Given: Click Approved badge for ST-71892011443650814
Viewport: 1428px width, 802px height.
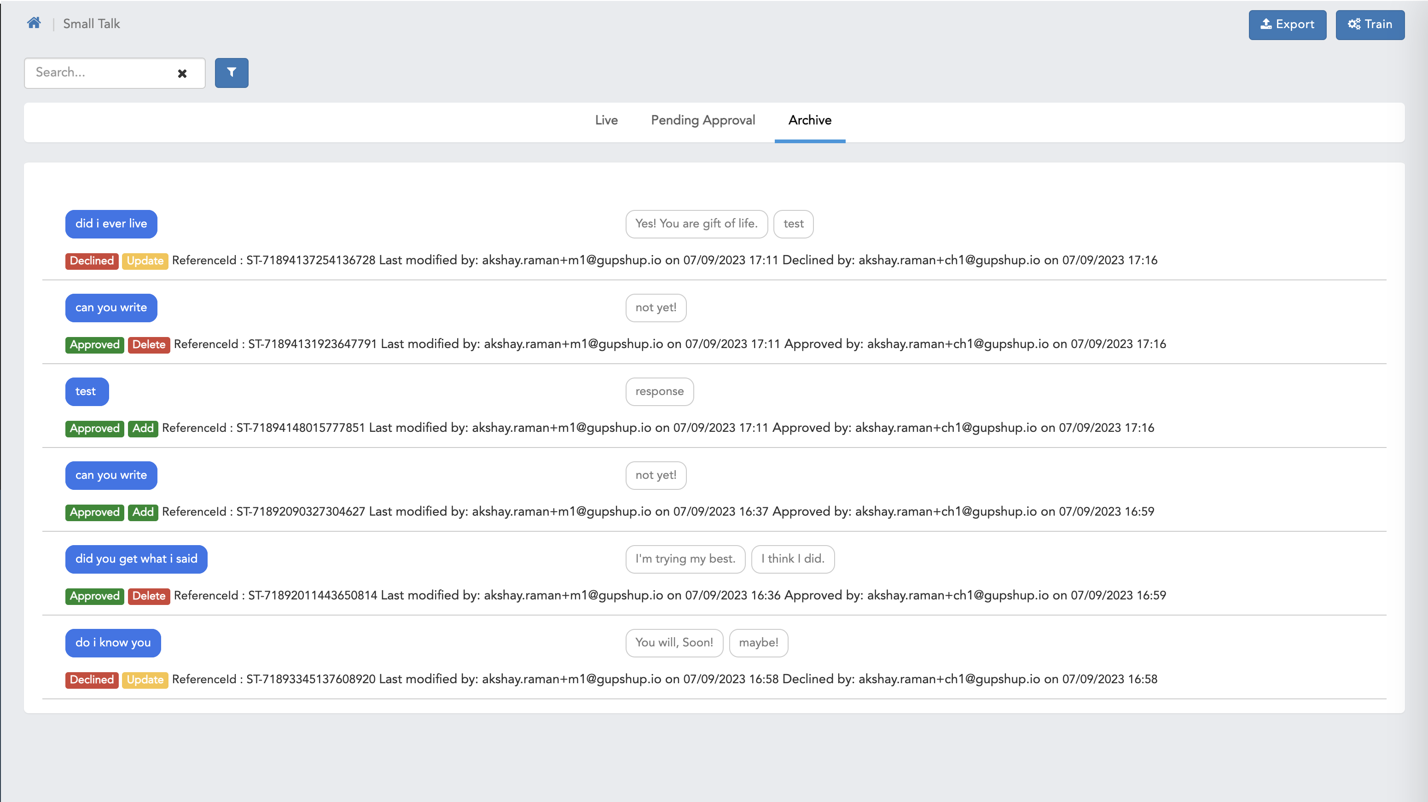Looking at the screenshot, I should tap(94, 596).
